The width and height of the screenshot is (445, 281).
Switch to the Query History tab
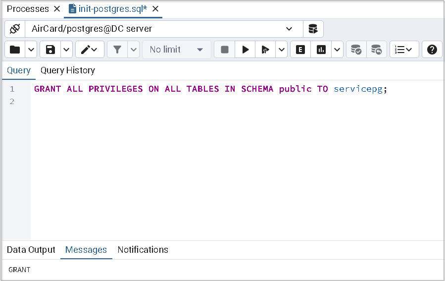coord(68,70)
